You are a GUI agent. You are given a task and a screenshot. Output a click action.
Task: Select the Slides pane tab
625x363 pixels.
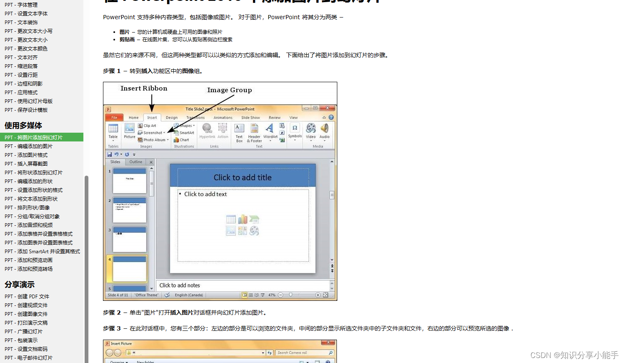click(115, 162)
